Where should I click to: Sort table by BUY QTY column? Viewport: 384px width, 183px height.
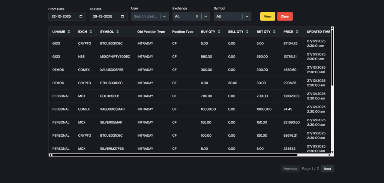click(219, 32)
